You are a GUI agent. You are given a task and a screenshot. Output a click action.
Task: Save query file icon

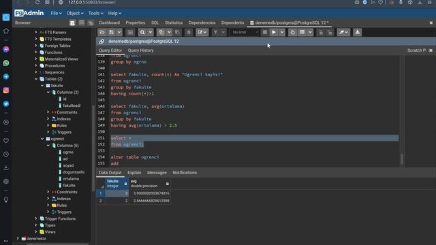point(111,33)
